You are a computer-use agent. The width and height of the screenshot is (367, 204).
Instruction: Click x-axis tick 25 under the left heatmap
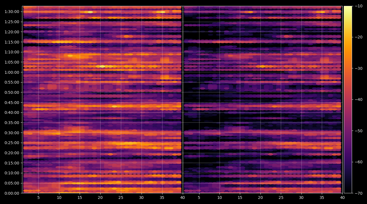tap(121, 198)
